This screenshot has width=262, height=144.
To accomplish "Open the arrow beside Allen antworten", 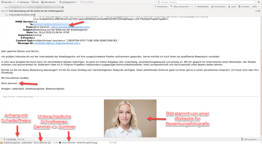I will [191, 7].
